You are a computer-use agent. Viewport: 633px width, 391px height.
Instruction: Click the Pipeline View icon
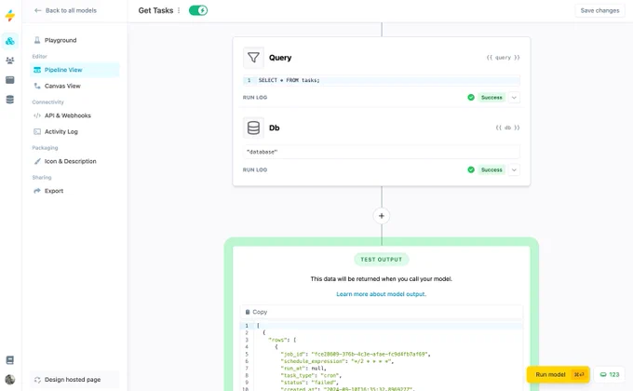[x=37, y=70]
